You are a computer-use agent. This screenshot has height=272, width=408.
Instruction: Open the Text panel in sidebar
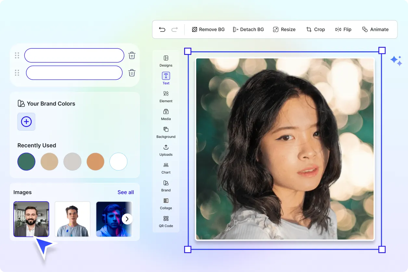(166, 78)
